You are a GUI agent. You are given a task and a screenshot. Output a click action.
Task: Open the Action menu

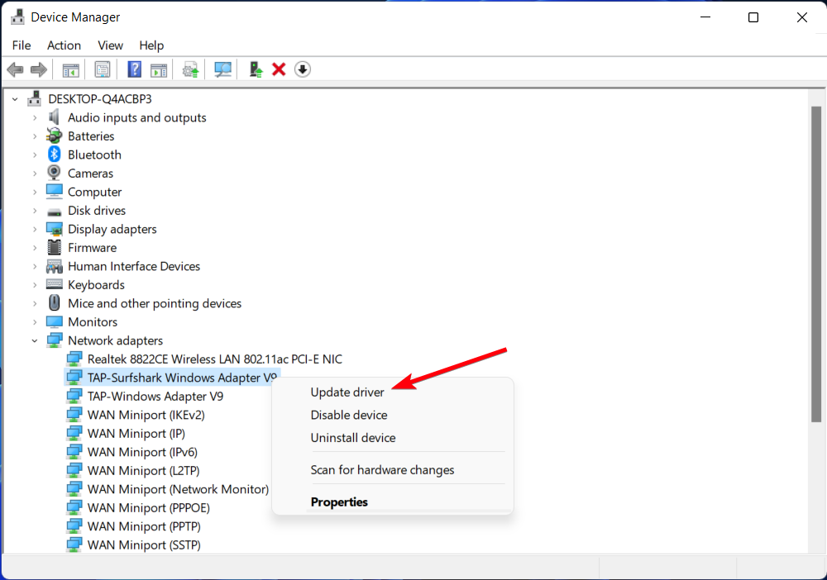pos(64,45)
